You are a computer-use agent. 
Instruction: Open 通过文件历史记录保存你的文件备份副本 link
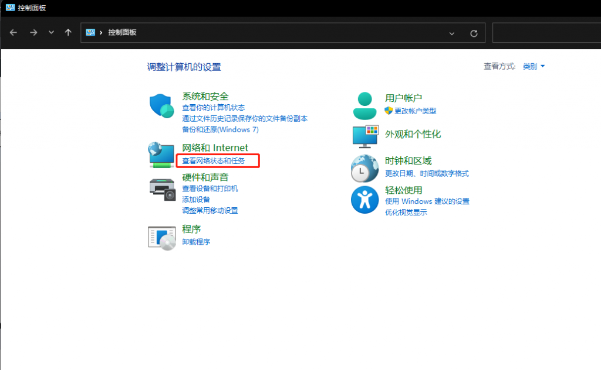(245, 118)
